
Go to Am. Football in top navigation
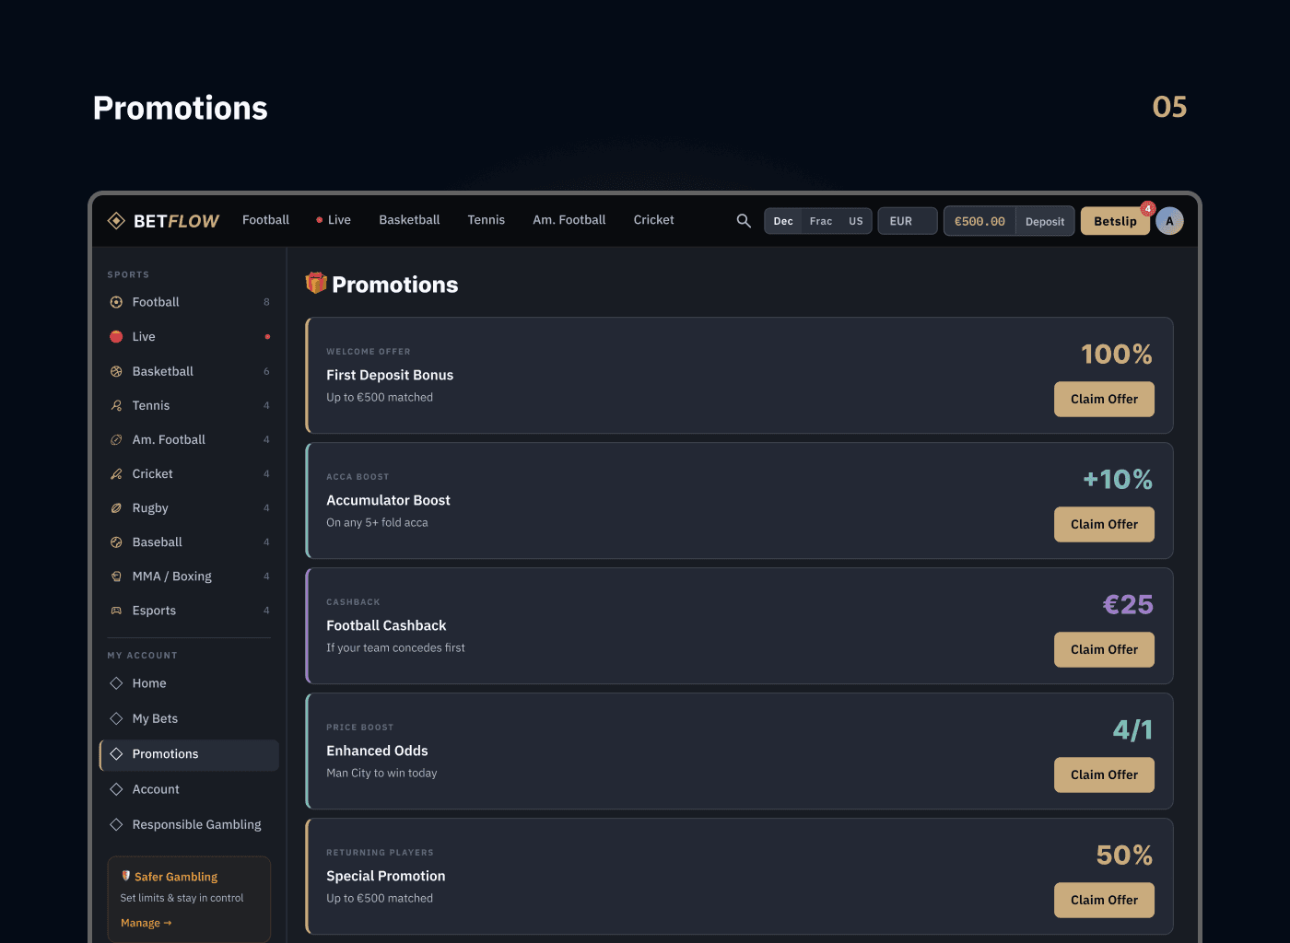click(569, 220)
